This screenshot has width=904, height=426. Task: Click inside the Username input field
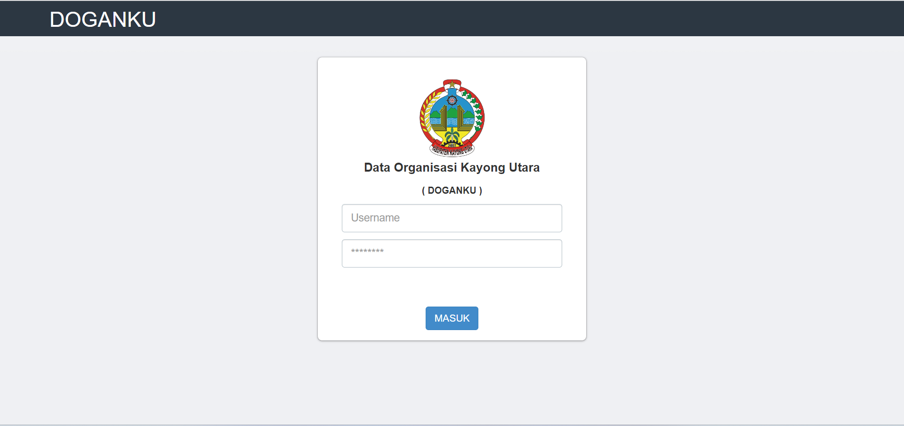tap(452, 218)
